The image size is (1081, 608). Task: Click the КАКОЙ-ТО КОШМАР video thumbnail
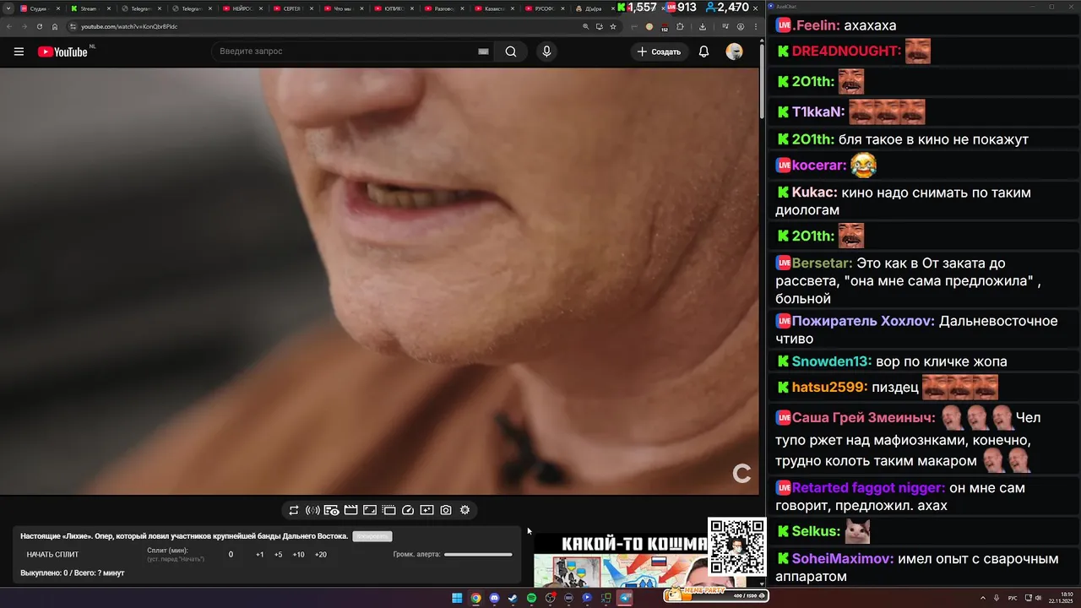pyautogui.click(x=621, y=560)
